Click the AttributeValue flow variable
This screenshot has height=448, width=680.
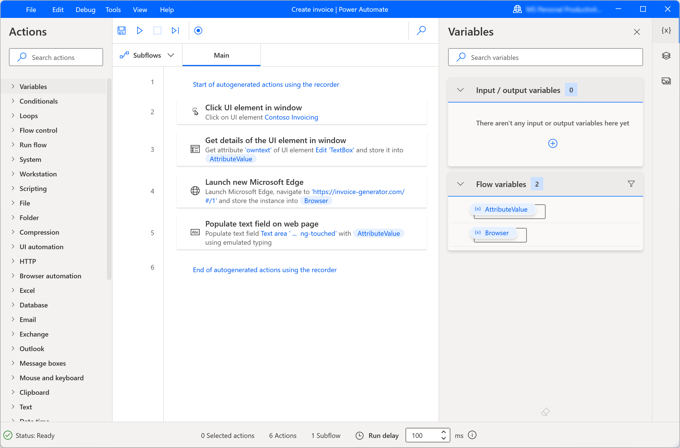click(x=506, y=209)
